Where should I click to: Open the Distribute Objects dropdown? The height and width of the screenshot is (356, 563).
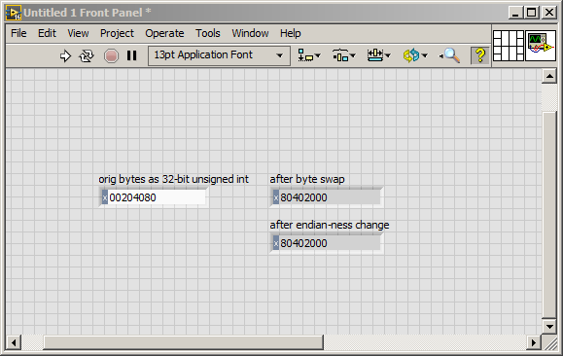tap(343, 55)
